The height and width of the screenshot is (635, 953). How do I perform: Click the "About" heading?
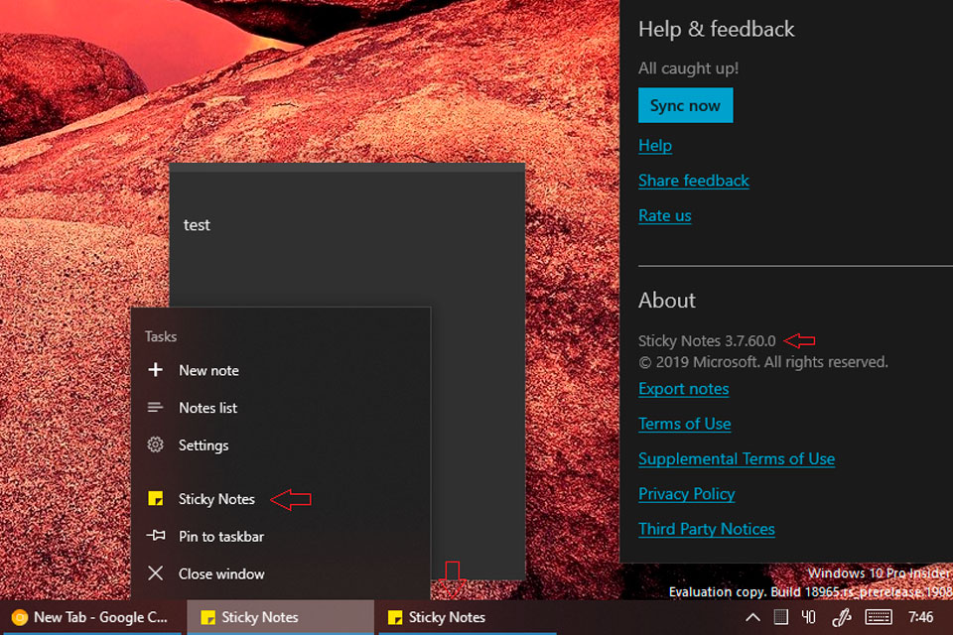pyautogui.click(x=667, y=301)
